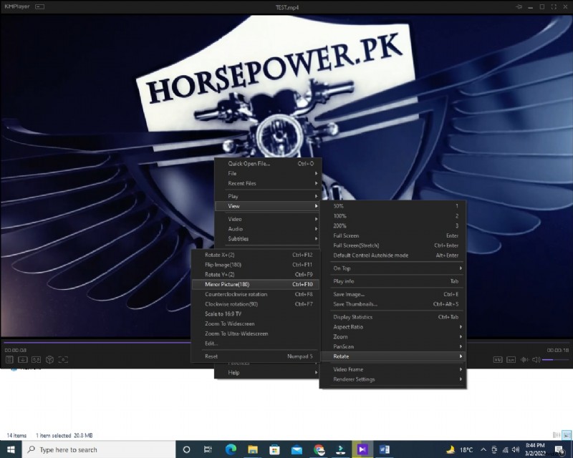This screenshot has width=573, height=458.
Task: Open the Windows Start button
Action: pyautogui.click(x=9, y=449)
